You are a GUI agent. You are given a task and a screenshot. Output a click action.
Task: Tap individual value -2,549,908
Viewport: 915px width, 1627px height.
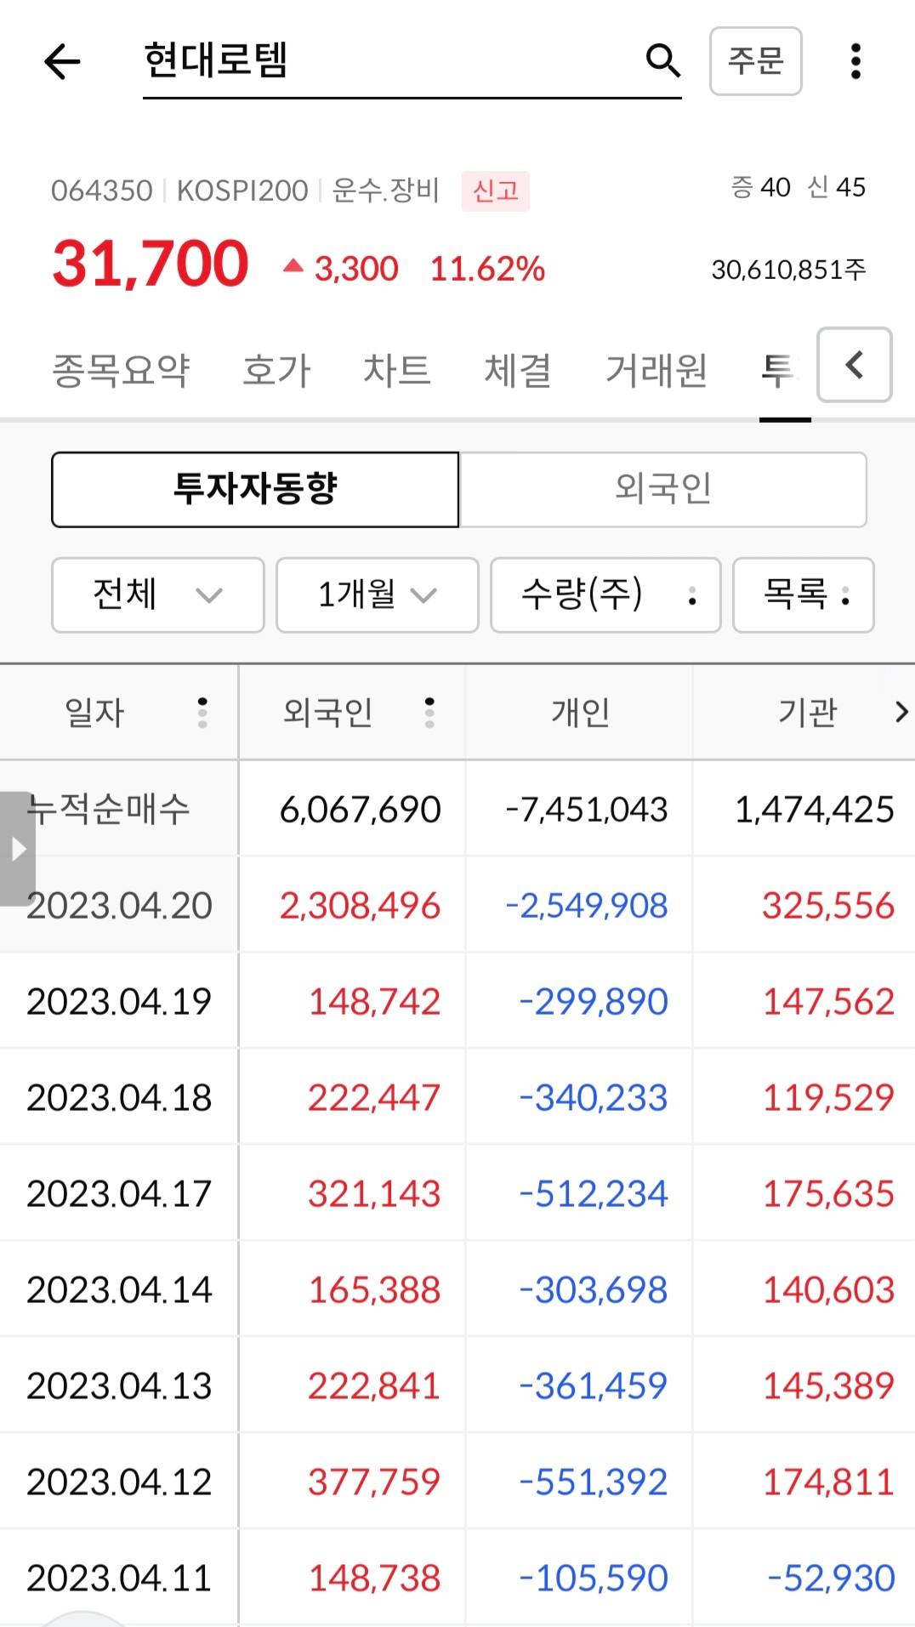click(587, 906)
